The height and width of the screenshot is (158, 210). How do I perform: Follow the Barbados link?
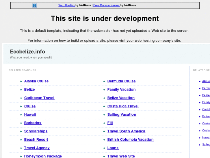point(33,123)
